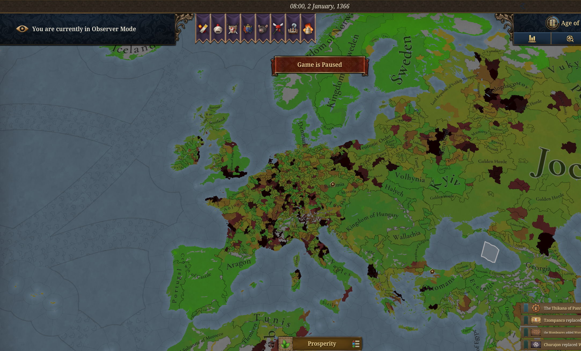This screenshot has width=581, height=351.
Task: Toggle the Observer Mode eye icon
Action: tap(22, 29)
